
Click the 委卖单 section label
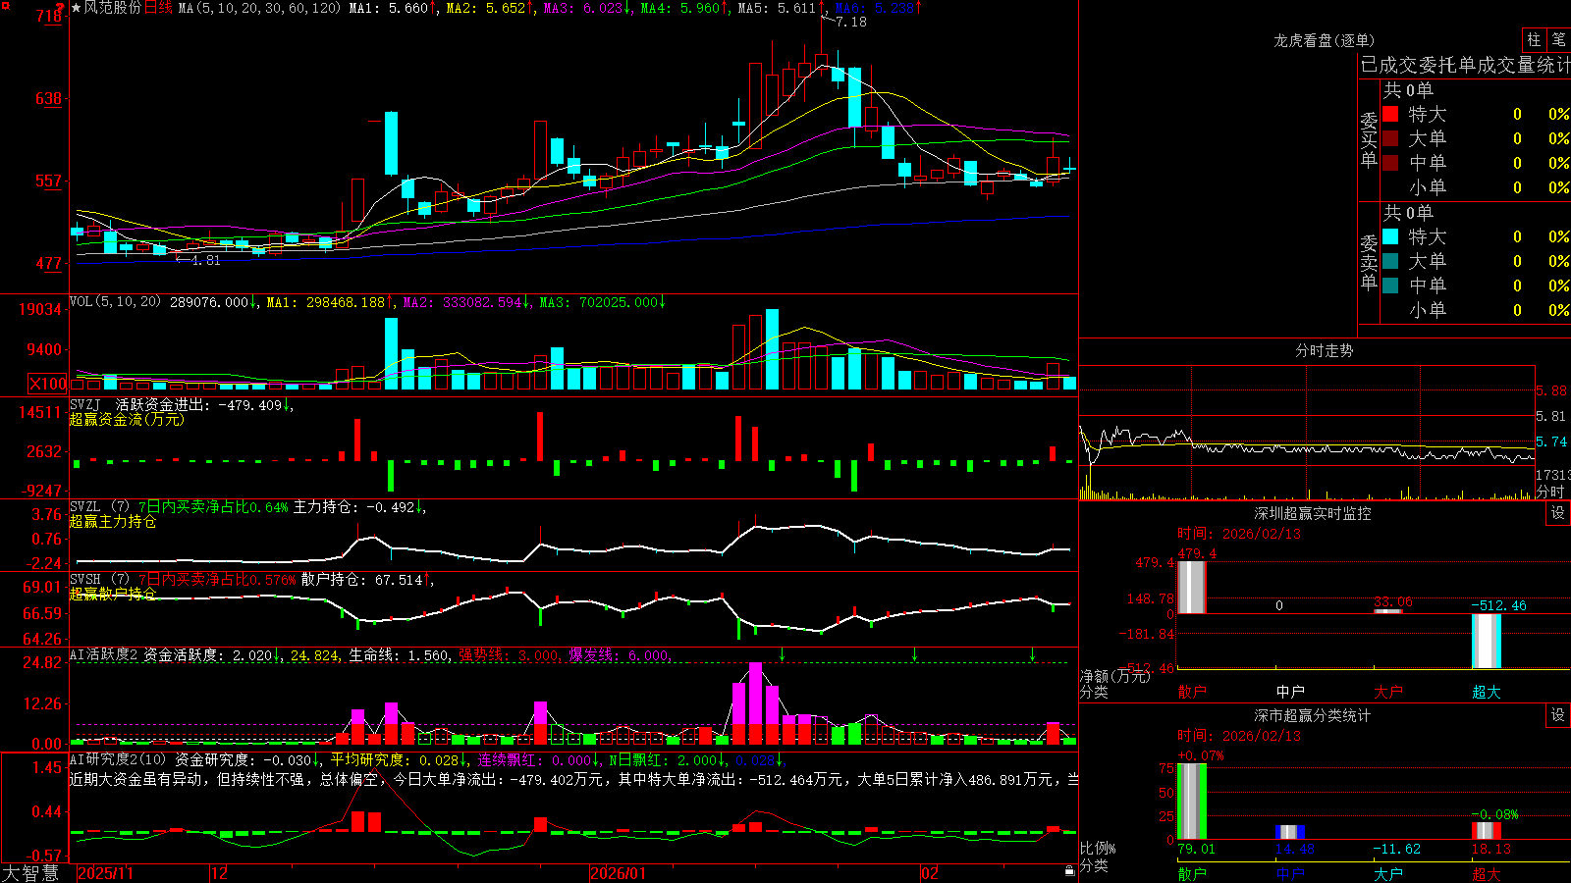click(1369, 262)
